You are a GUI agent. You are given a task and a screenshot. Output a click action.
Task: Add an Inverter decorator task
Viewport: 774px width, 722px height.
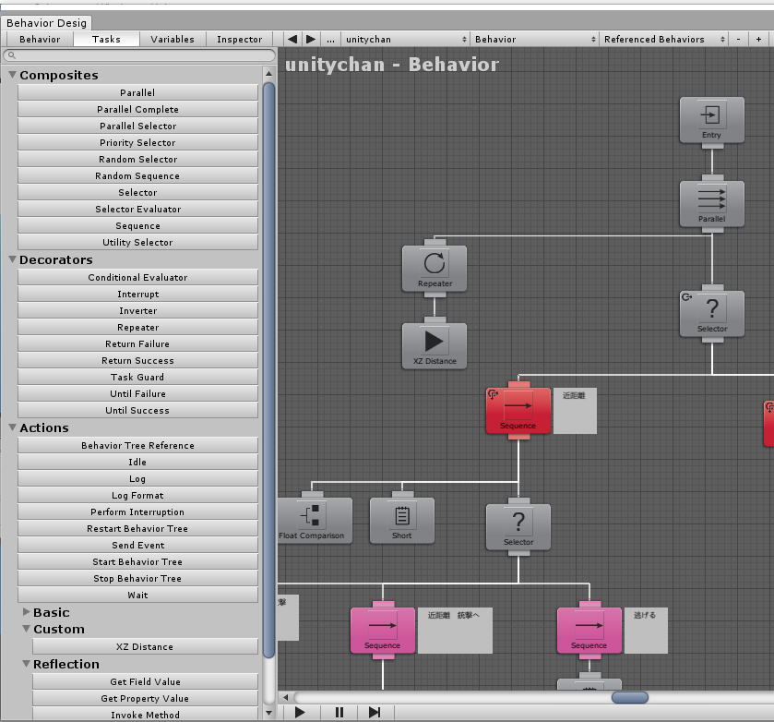tap(137, 310)
